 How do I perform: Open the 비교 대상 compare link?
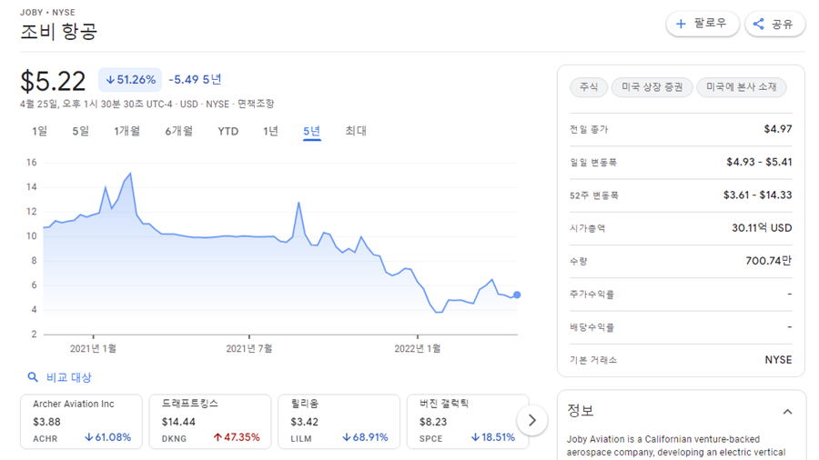coord(68,377)
